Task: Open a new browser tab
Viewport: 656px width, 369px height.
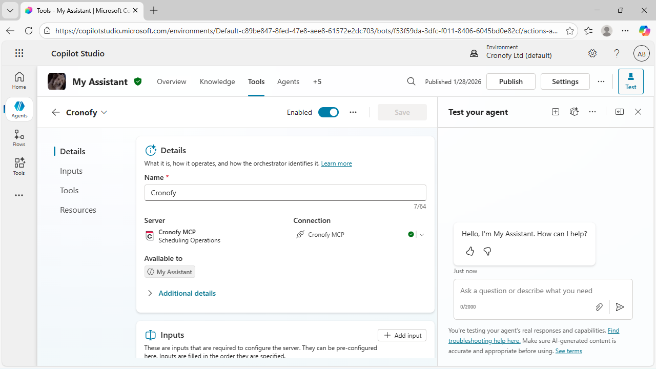Action: [154, 10]
